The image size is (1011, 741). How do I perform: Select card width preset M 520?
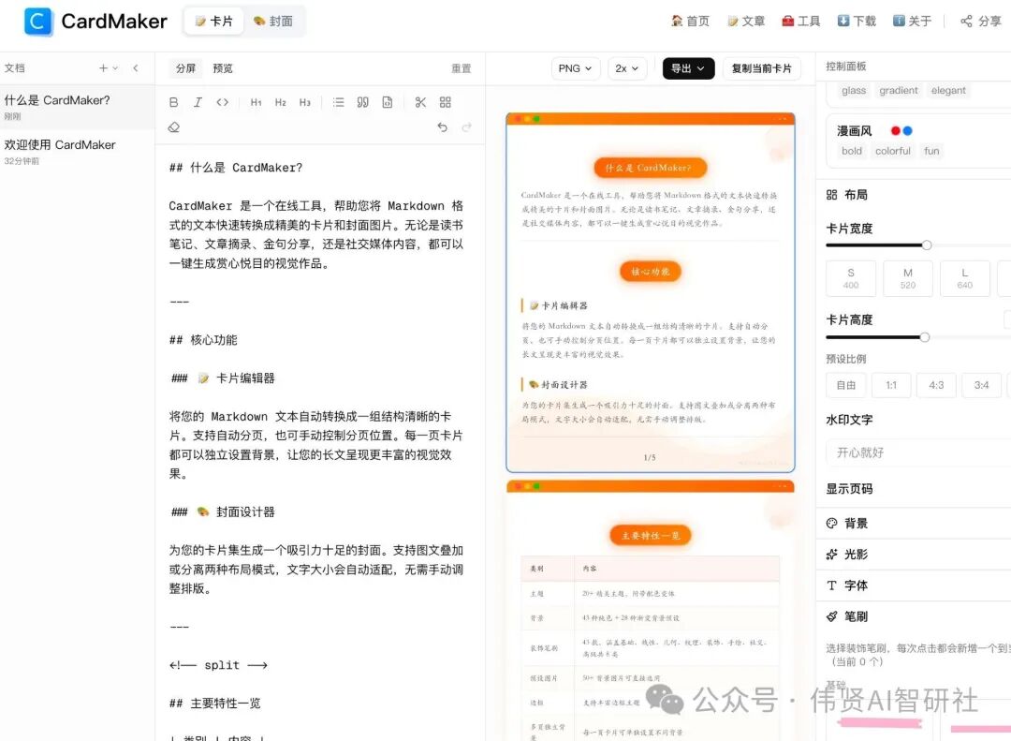point(908,278)
